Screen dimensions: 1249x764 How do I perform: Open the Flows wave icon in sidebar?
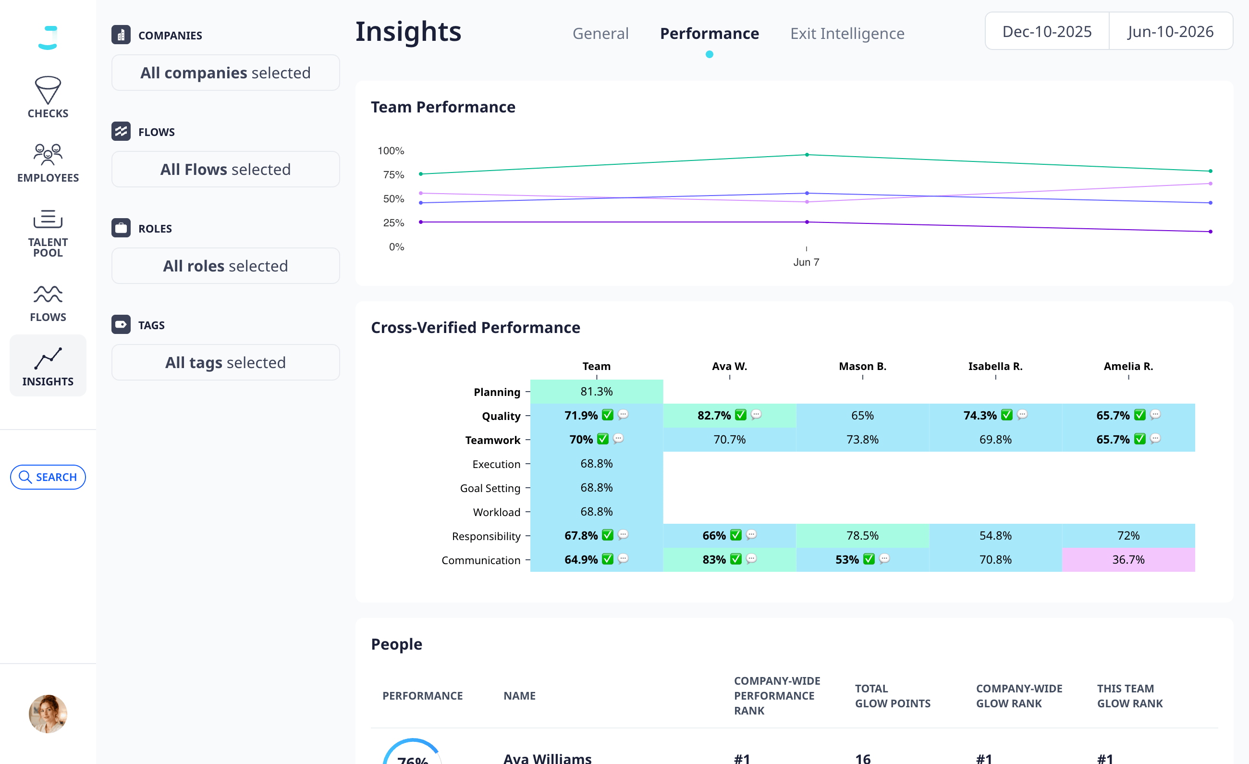pos(48,294)
